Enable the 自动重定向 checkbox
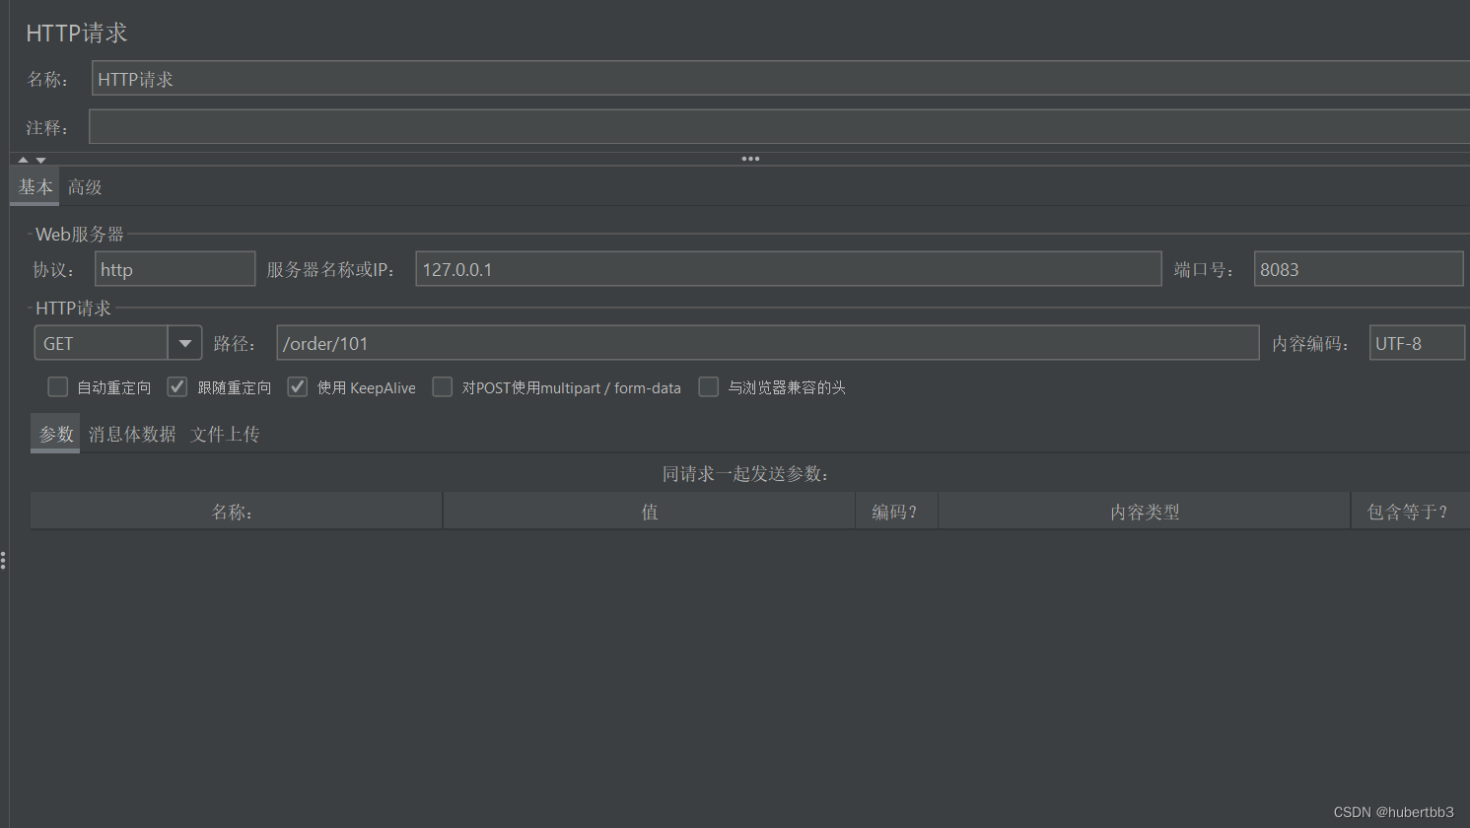The width and height of the screenshot is (1470, 828). pos(58,387)
